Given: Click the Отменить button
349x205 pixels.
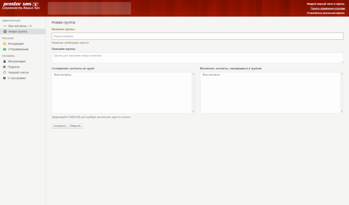Looking at the screenshot, I should (75, 126).
